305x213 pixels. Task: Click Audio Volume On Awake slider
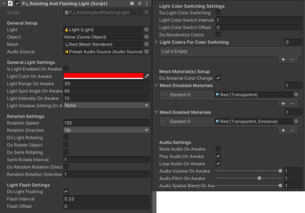pyautogui.click(x=249, y=171)
